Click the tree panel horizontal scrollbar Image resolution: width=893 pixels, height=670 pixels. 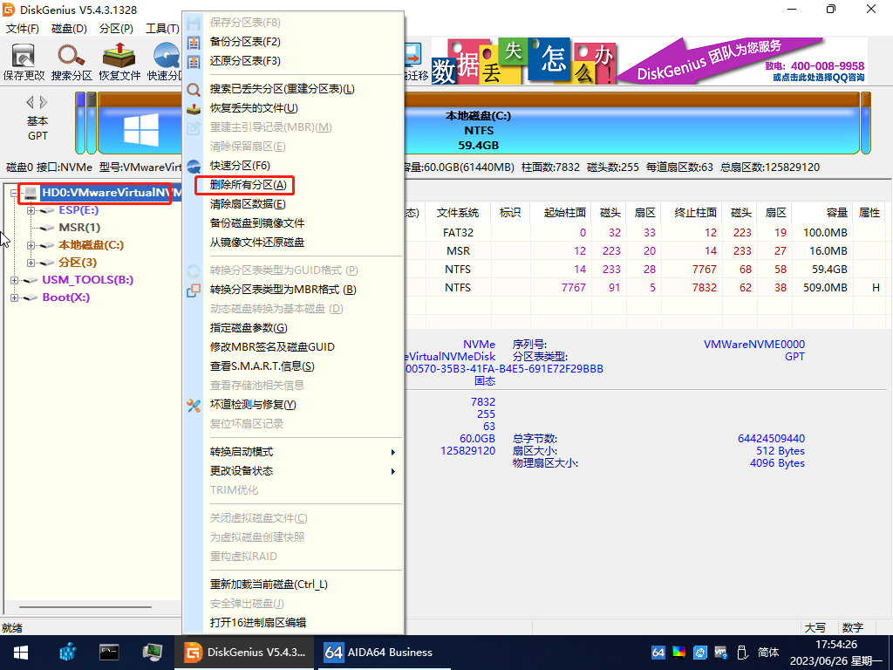coord(85,607)
